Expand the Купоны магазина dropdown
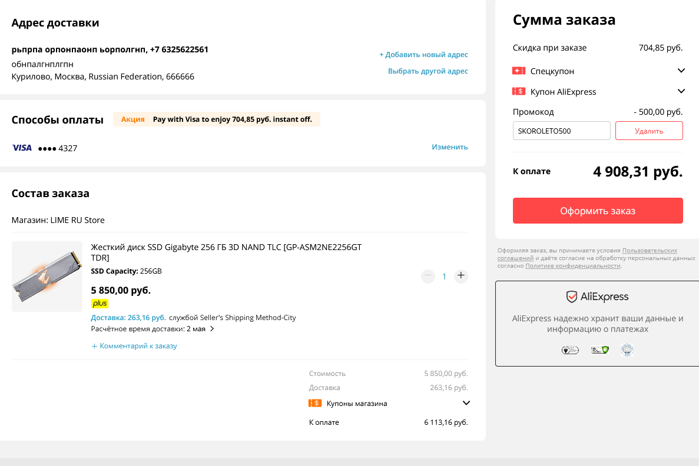Screen dimensions: 699x466 (x=466, y=403)
